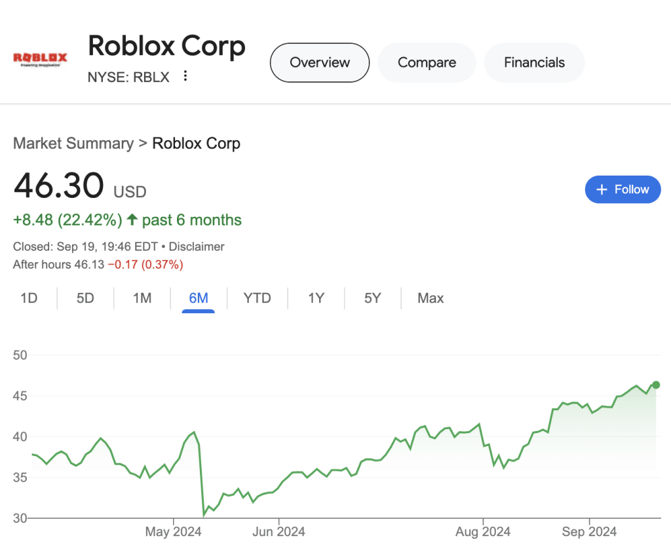Go back to Market Summary
Screen dimensions: 671x555
point(73,144)
